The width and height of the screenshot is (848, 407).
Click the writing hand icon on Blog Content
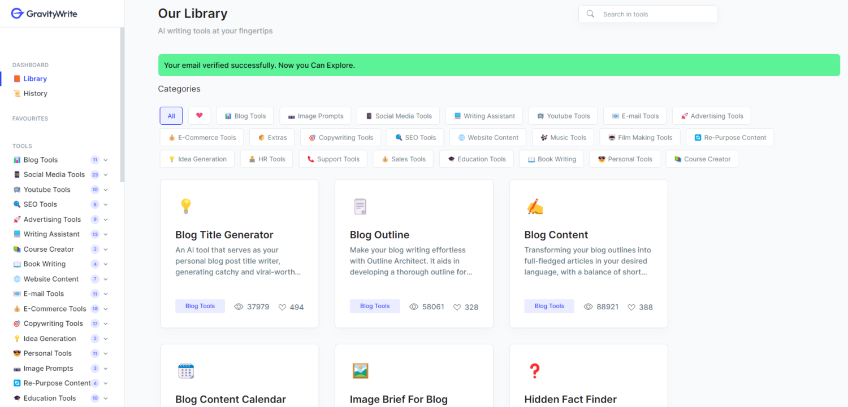(x=535, y=207)
